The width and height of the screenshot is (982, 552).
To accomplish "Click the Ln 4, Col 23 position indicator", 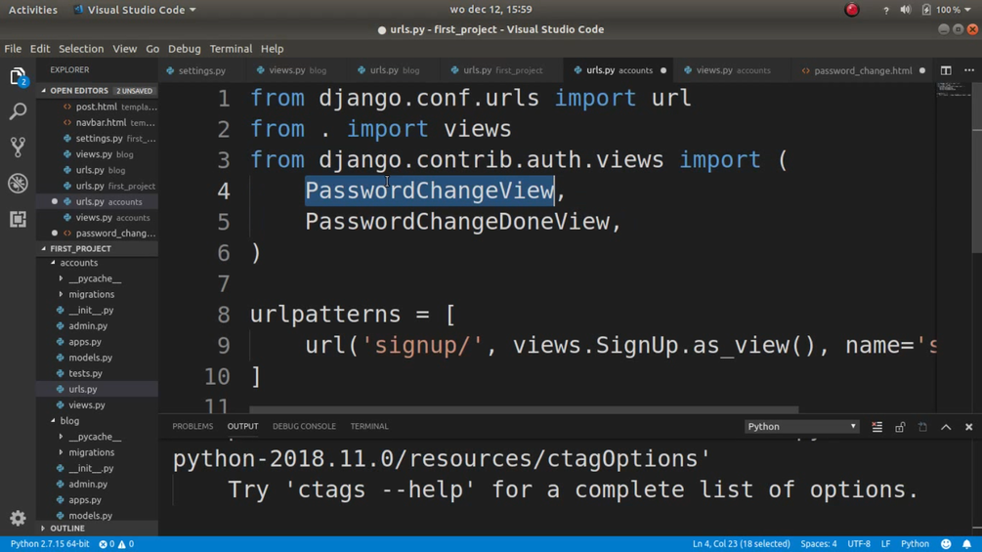I will click(x=741, y=544).
